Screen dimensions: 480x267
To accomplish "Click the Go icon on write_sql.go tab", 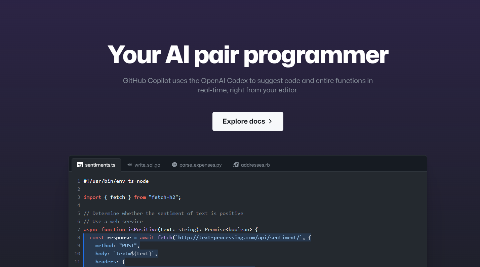I will click(129, 165).
